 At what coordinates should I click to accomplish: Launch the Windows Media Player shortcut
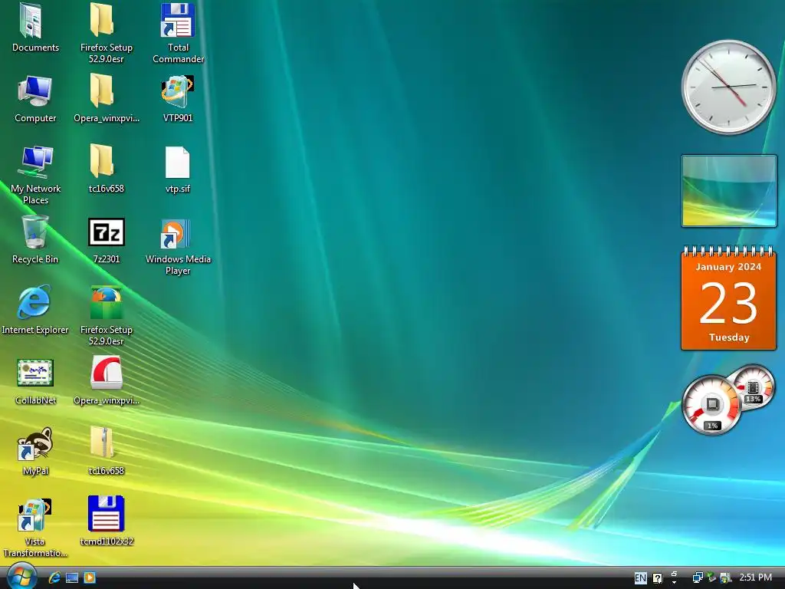[x=176, y=234]
